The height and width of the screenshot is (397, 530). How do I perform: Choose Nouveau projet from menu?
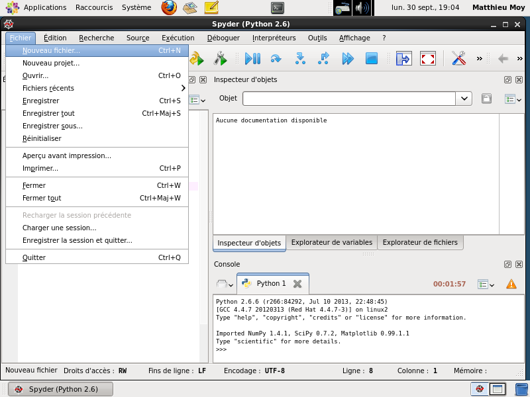click(97, 63)
